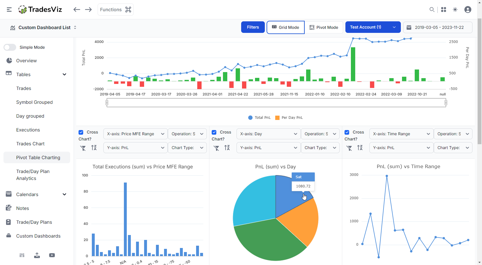The height and width of the screenshot is (265, 482).
Task: Open Trades in the sidebar
Action: click(x=24, y=88)
